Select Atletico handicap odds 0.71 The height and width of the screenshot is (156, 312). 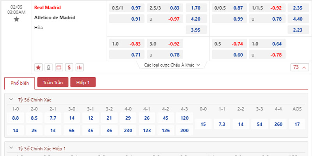[127, 55]
